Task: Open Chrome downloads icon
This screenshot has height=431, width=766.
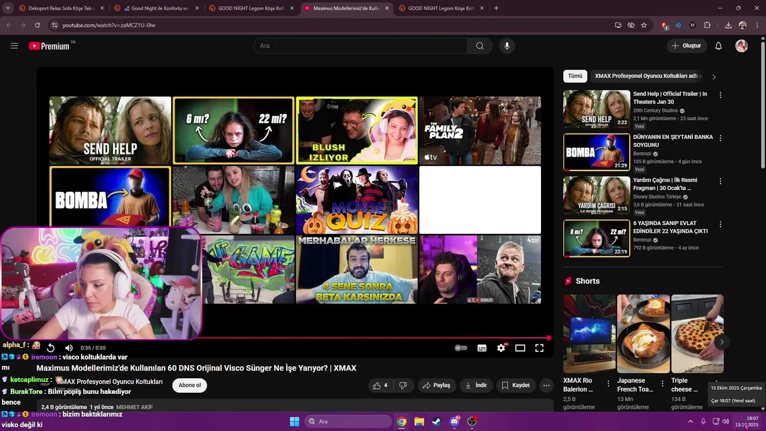Action: point(728,25)
